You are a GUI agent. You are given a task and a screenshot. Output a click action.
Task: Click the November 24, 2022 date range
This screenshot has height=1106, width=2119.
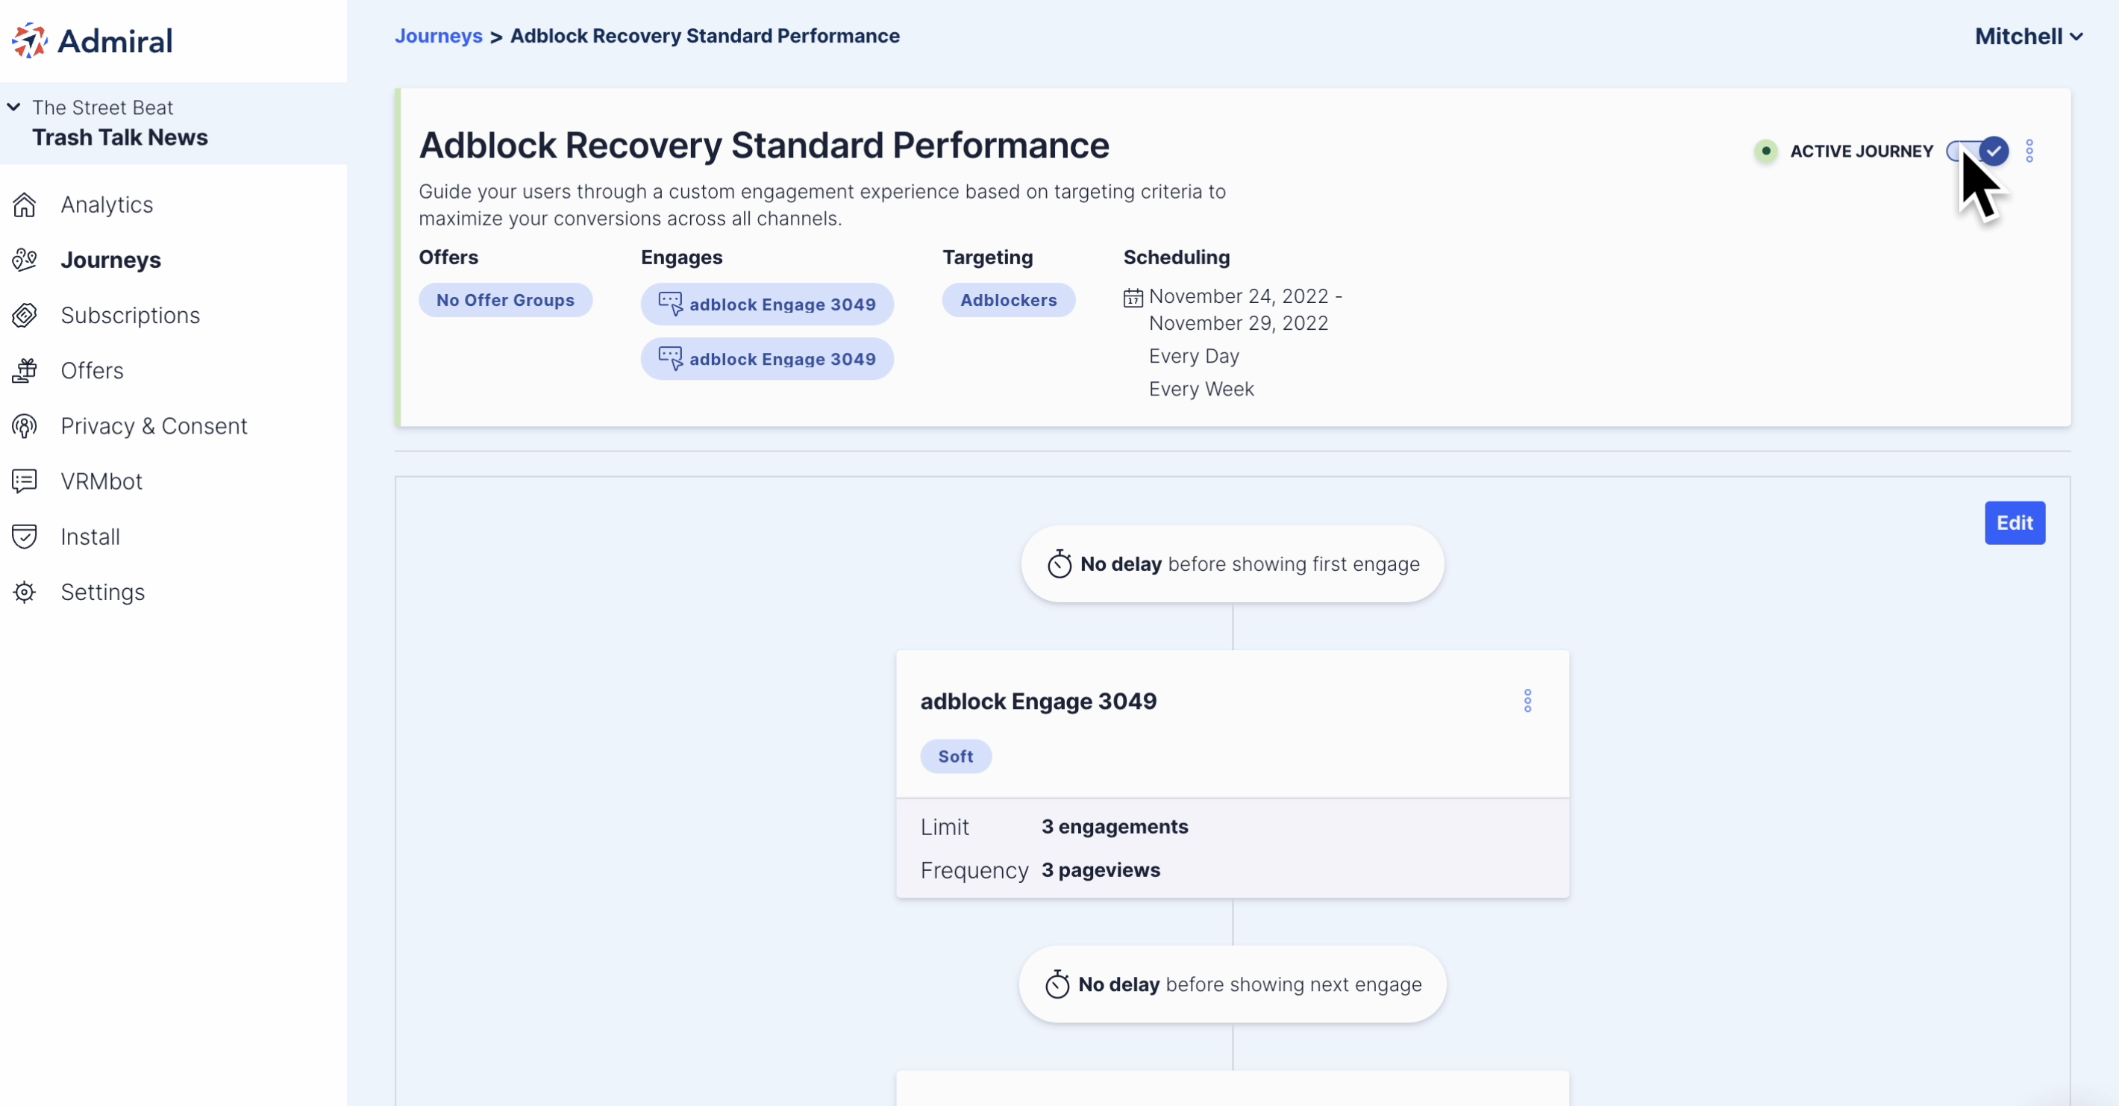pyautogui.click(x=1245, y=310)
